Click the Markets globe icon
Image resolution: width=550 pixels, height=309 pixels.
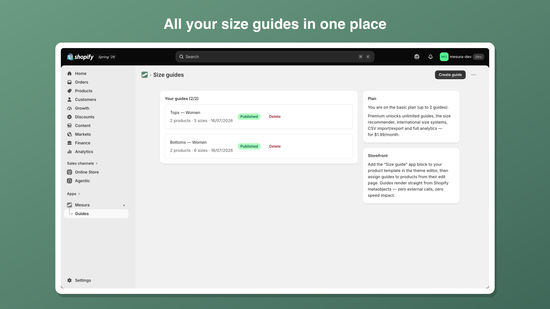click(69, 134)
